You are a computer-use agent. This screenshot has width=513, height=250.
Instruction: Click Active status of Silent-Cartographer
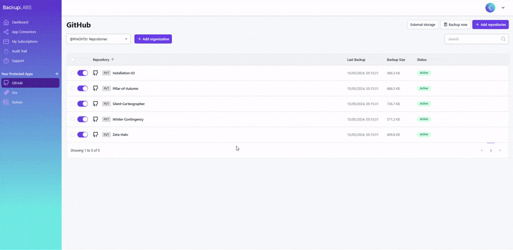click(424, 104)
